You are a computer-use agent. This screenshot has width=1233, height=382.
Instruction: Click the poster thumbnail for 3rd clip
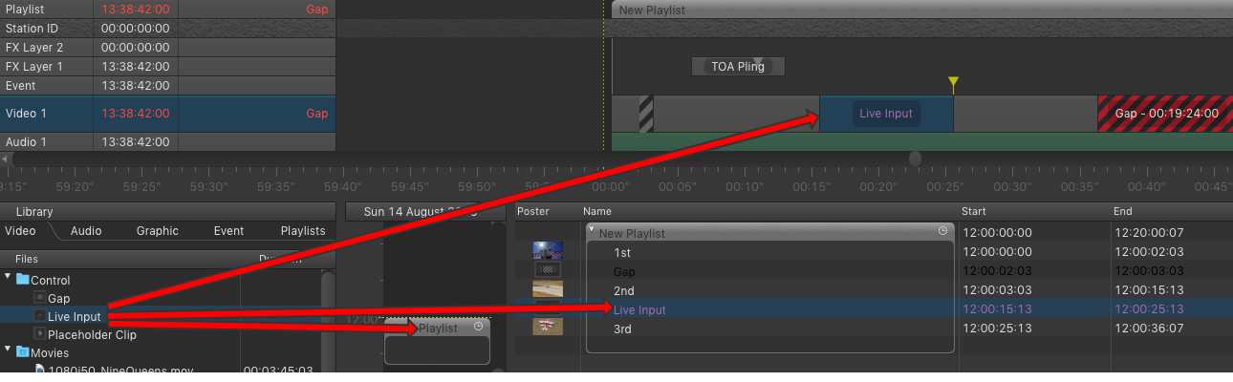pyautogui.click(x=548, y=327)
